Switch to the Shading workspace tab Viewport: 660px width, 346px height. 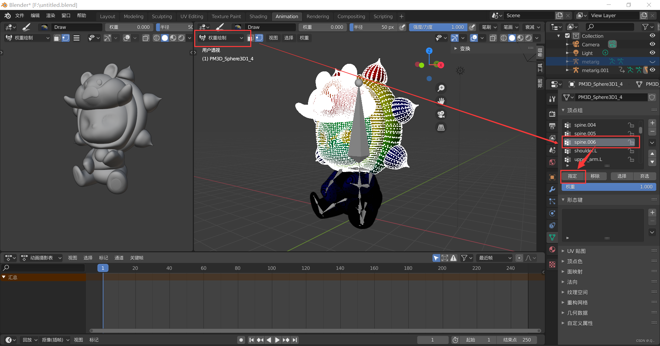(x=258, y=16)
